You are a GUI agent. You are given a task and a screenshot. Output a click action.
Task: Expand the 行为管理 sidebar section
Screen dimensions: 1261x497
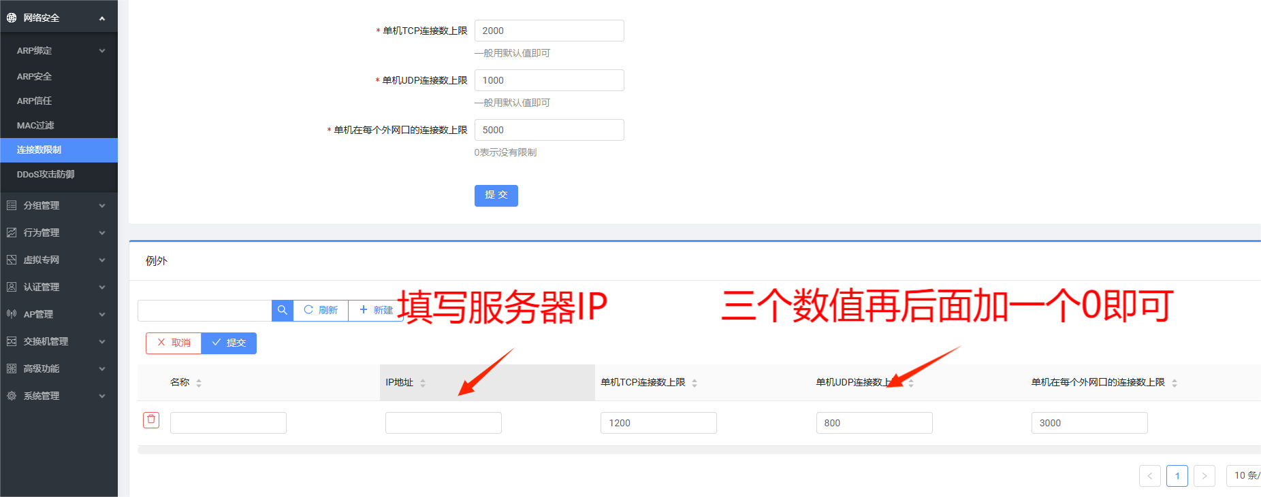(x=59, y=233)
